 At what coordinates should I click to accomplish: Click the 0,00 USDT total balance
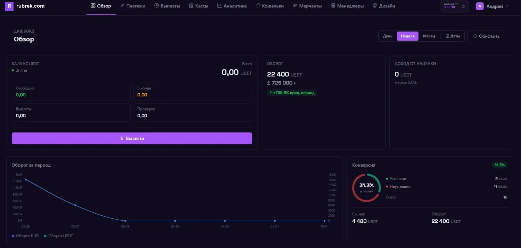[237, 72]
